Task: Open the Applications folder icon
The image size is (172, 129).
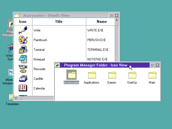Action: coord(92,75)
